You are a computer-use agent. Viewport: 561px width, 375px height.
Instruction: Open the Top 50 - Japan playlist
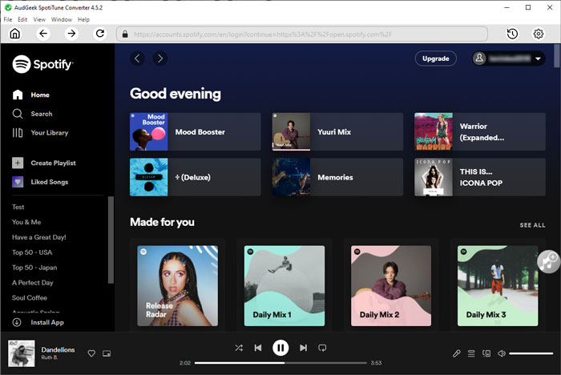click(34, 268)
